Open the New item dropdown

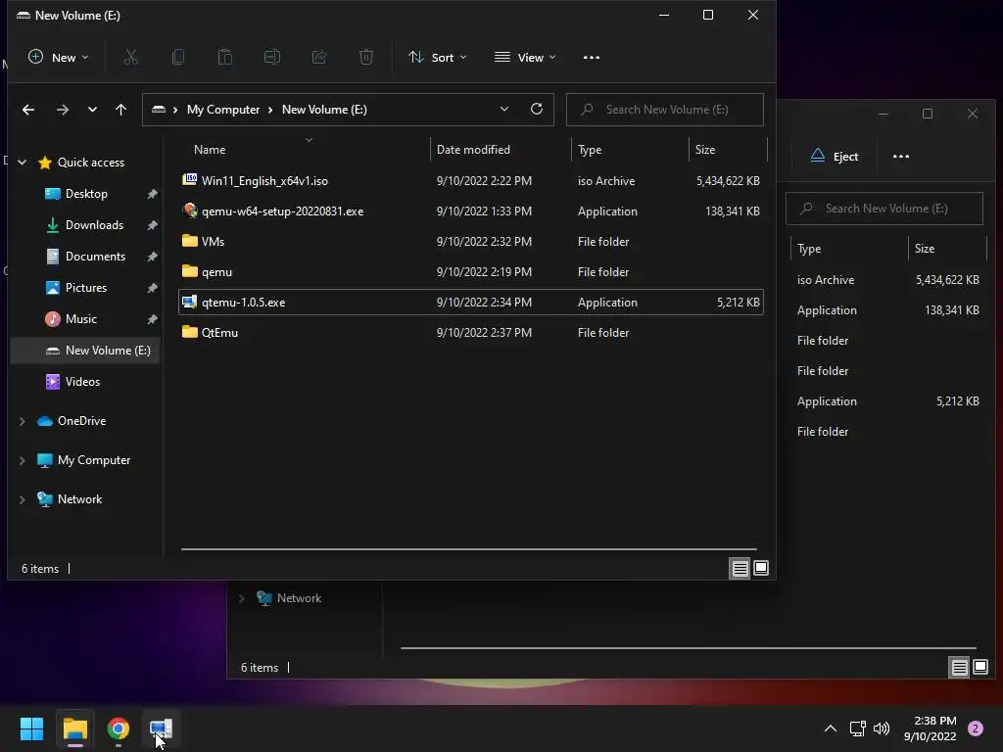pyautogui.click(x=58, y=58)
